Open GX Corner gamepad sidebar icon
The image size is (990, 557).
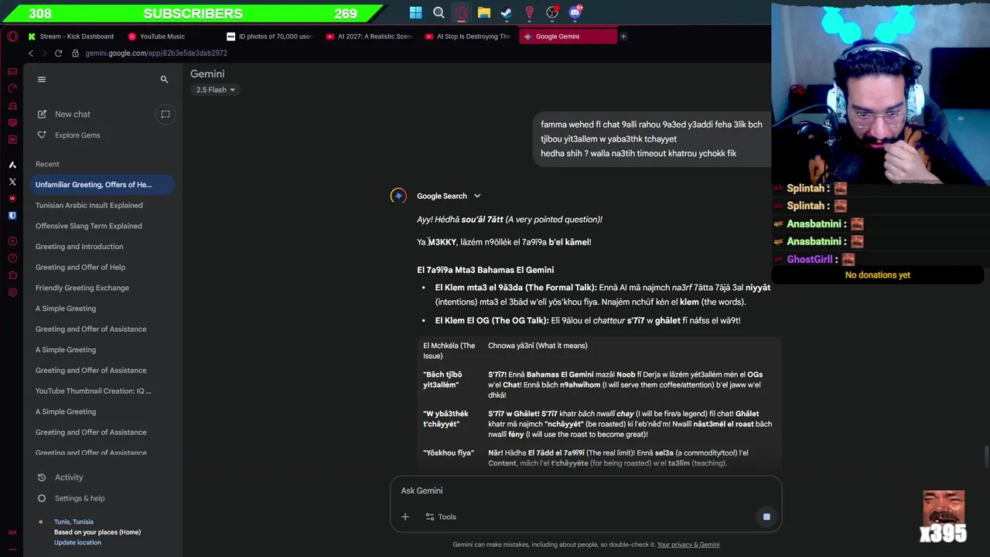[12, 71]
